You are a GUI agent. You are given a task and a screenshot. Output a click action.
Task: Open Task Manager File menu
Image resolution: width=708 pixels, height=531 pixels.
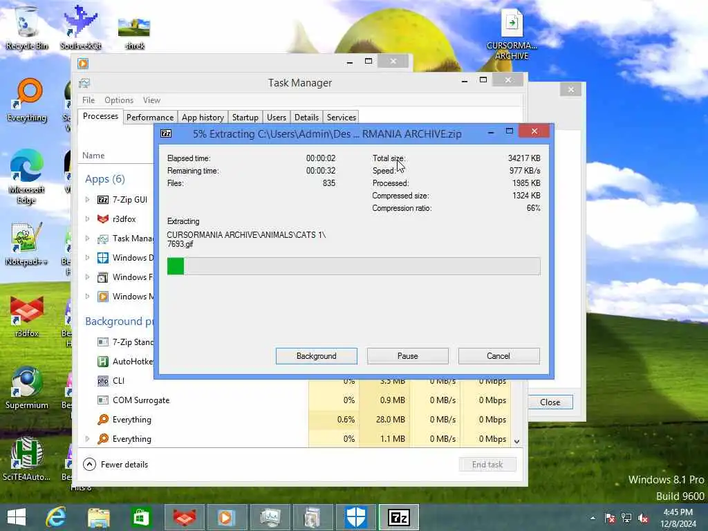88,100
